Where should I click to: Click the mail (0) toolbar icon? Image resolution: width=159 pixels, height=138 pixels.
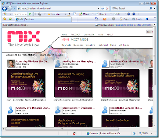117,14
